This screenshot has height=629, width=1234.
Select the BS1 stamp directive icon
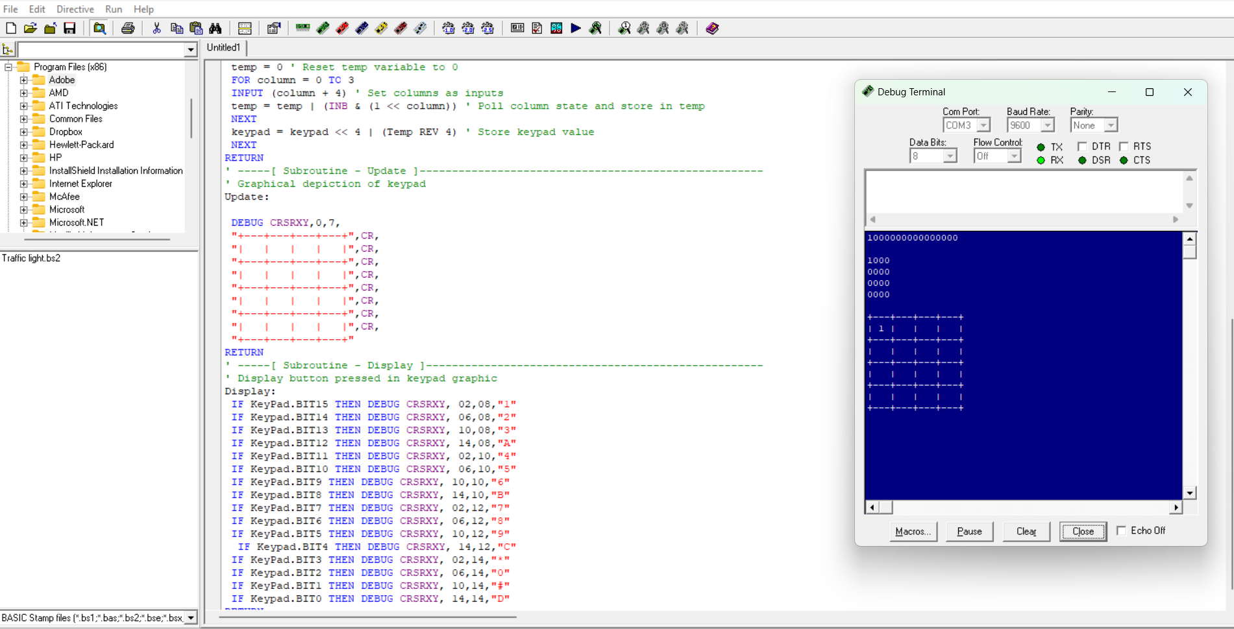click(x=303, y=28)
